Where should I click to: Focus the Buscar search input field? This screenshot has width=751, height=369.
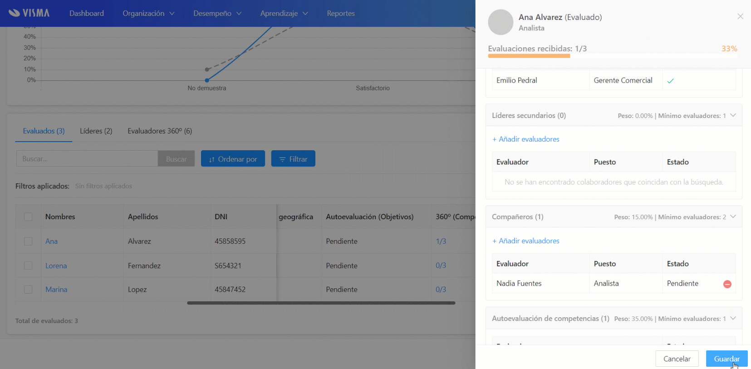tap(87, 159)
